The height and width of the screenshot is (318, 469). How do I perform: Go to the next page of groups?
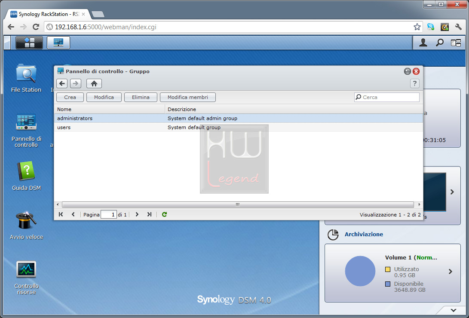point(137,214)
